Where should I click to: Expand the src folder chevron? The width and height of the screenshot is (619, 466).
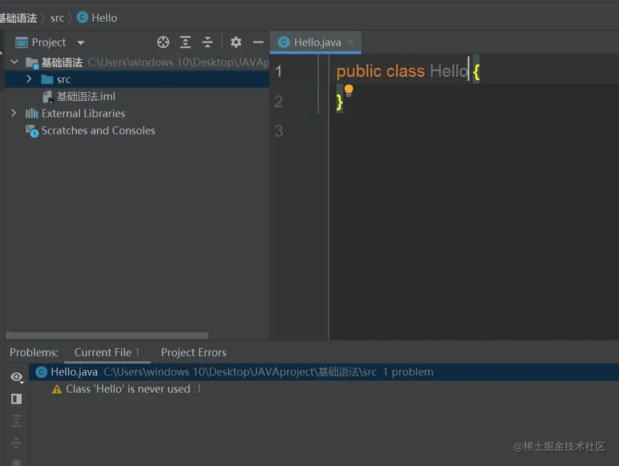pyautogui.click(x=29, y=79)
